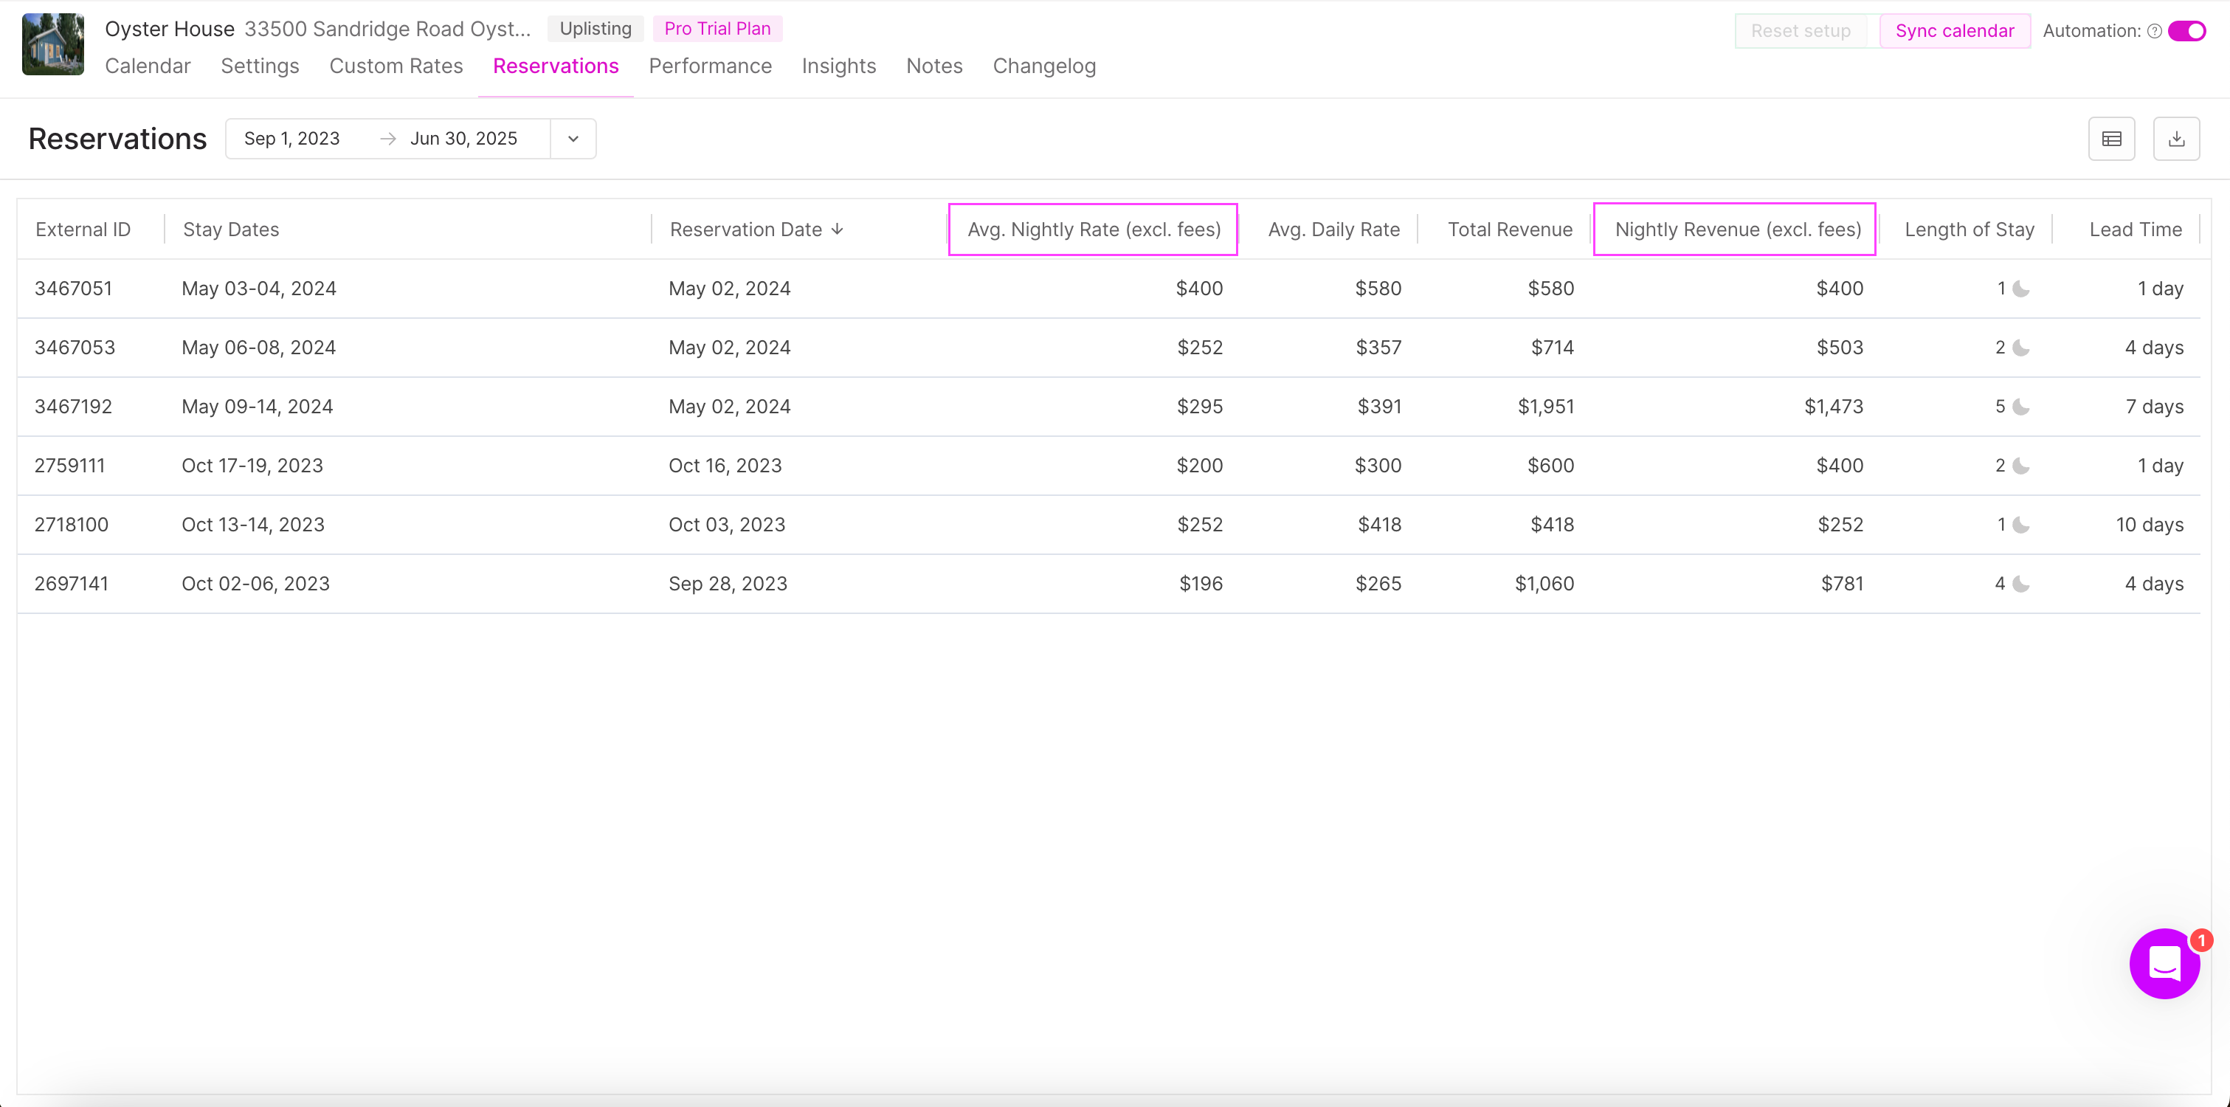Viewport: 2230px width, 1107px height.
Task: Select the Performance tab
Action: [x=710, y=66]
